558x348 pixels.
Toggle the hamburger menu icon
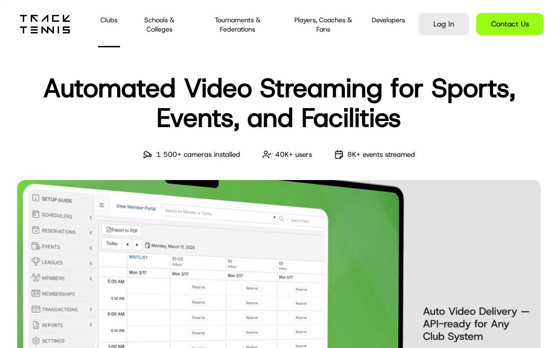101,205
